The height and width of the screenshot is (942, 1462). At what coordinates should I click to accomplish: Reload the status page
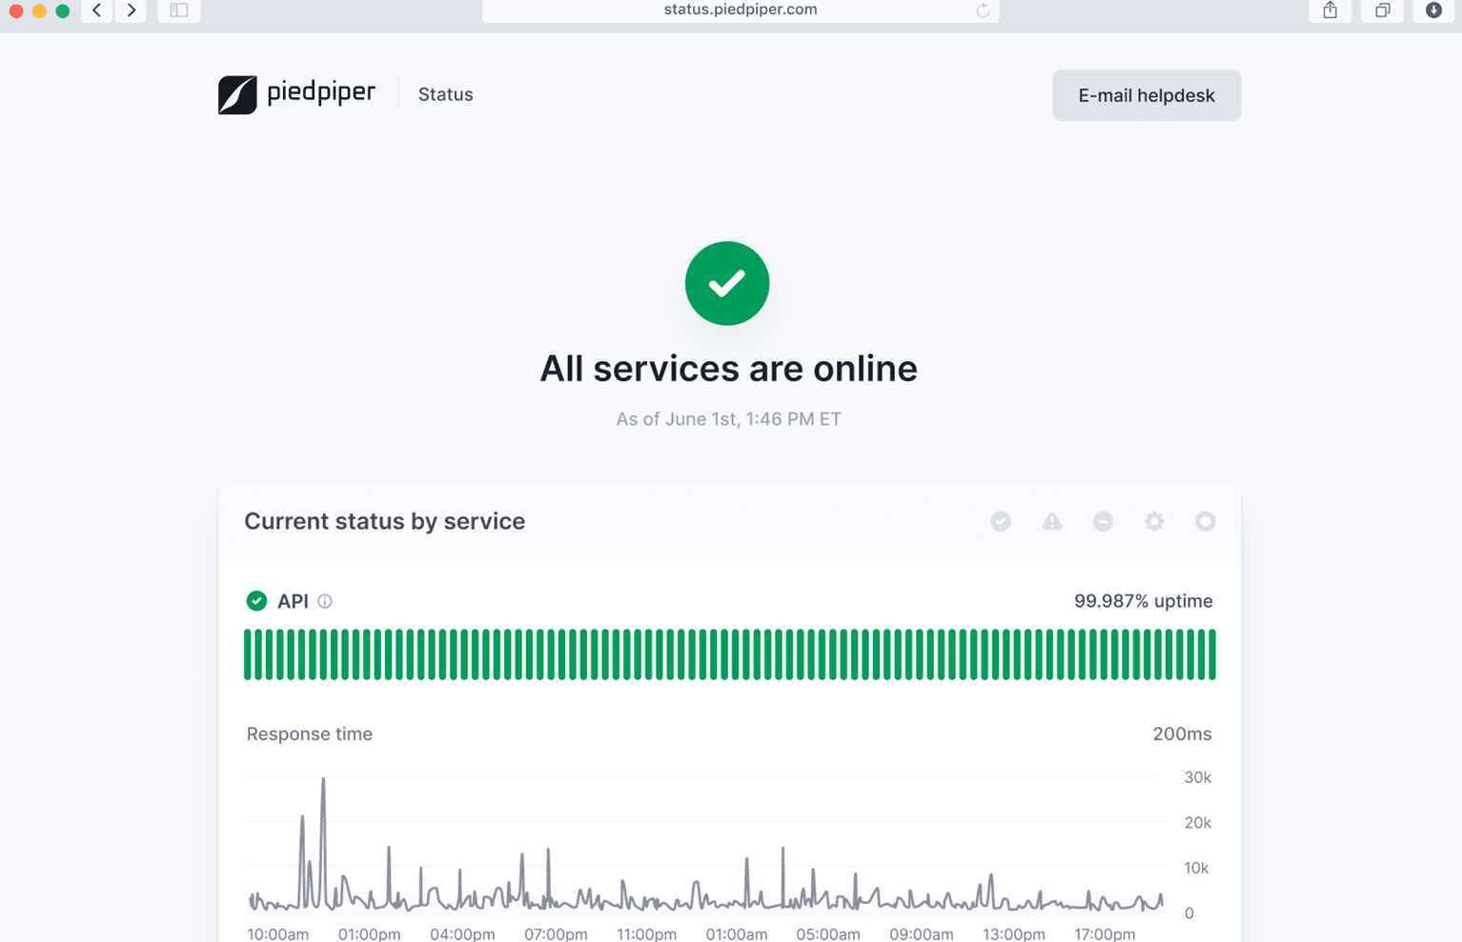click(x=982, y=10)
